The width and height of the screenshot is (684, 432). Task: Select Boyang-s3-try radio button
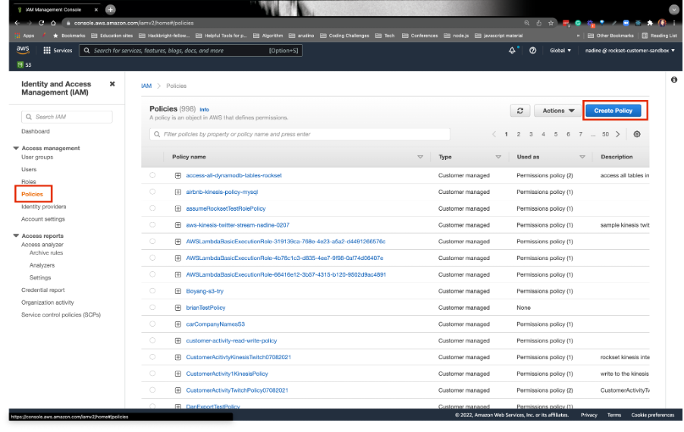tap(152, 291)
